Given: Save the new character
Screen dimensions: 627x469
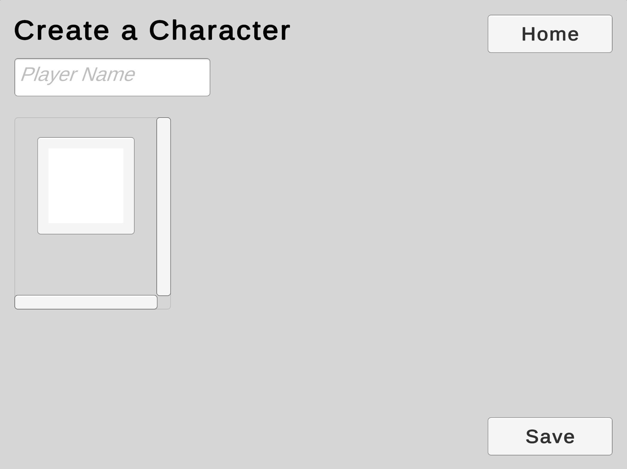Looking at the screenshot, I should 550,436.
